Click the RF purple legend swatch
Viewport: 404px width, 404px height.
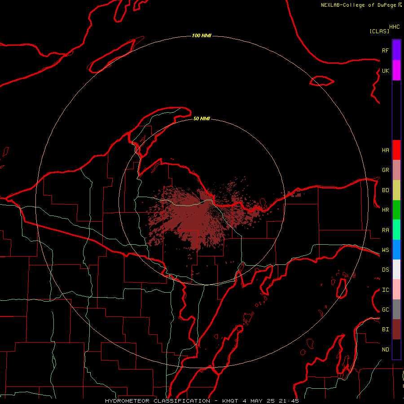pyautogui.click(x=396, y=50)
